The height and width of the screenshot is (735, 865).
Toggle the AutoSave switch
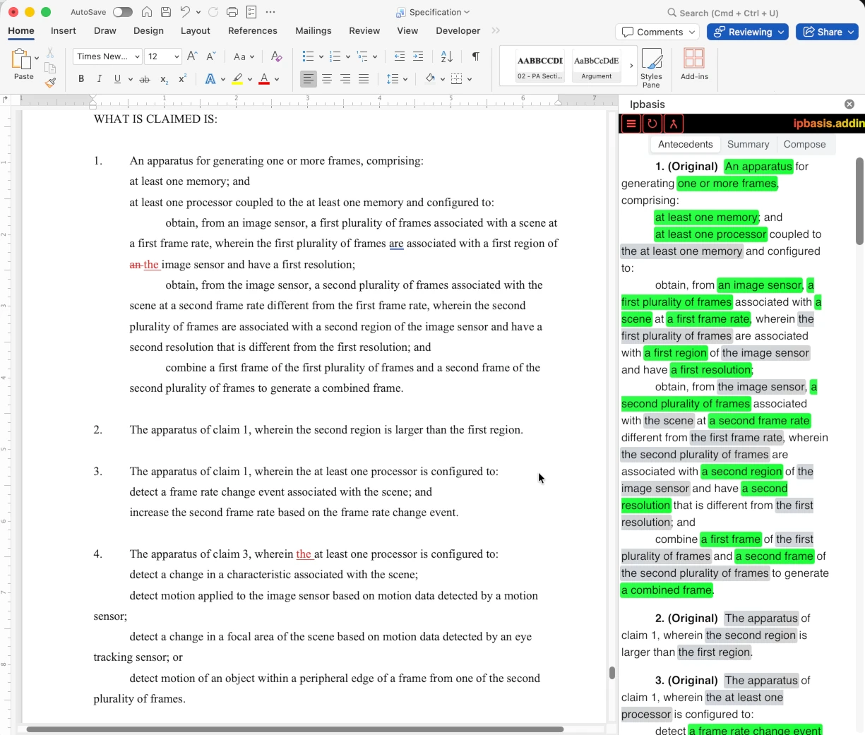[122, 12]
